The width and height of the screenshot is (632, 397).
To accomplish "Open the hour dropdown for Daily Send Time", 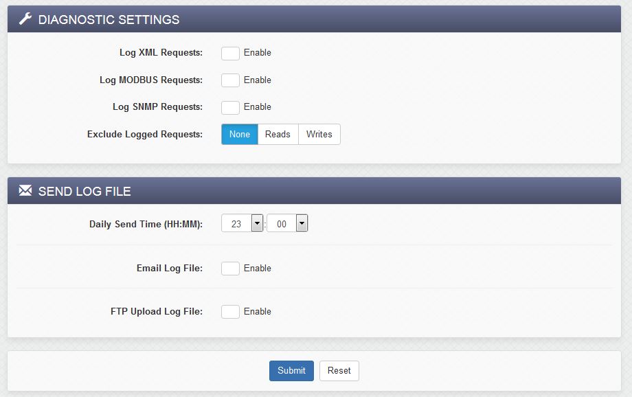I will tap(256, 223).
